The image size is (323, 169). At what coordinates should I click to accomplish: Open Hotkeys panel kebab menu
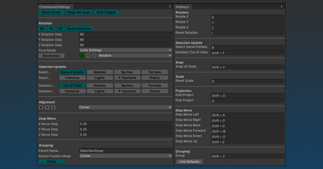click(282, 7)
